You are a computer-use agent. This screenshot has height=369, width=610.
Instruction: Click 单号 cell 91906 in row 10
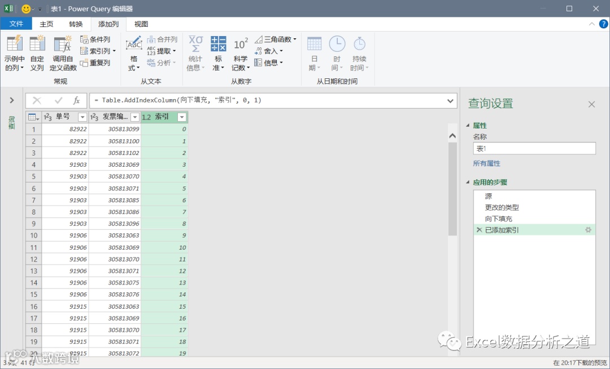coord(66,235)
